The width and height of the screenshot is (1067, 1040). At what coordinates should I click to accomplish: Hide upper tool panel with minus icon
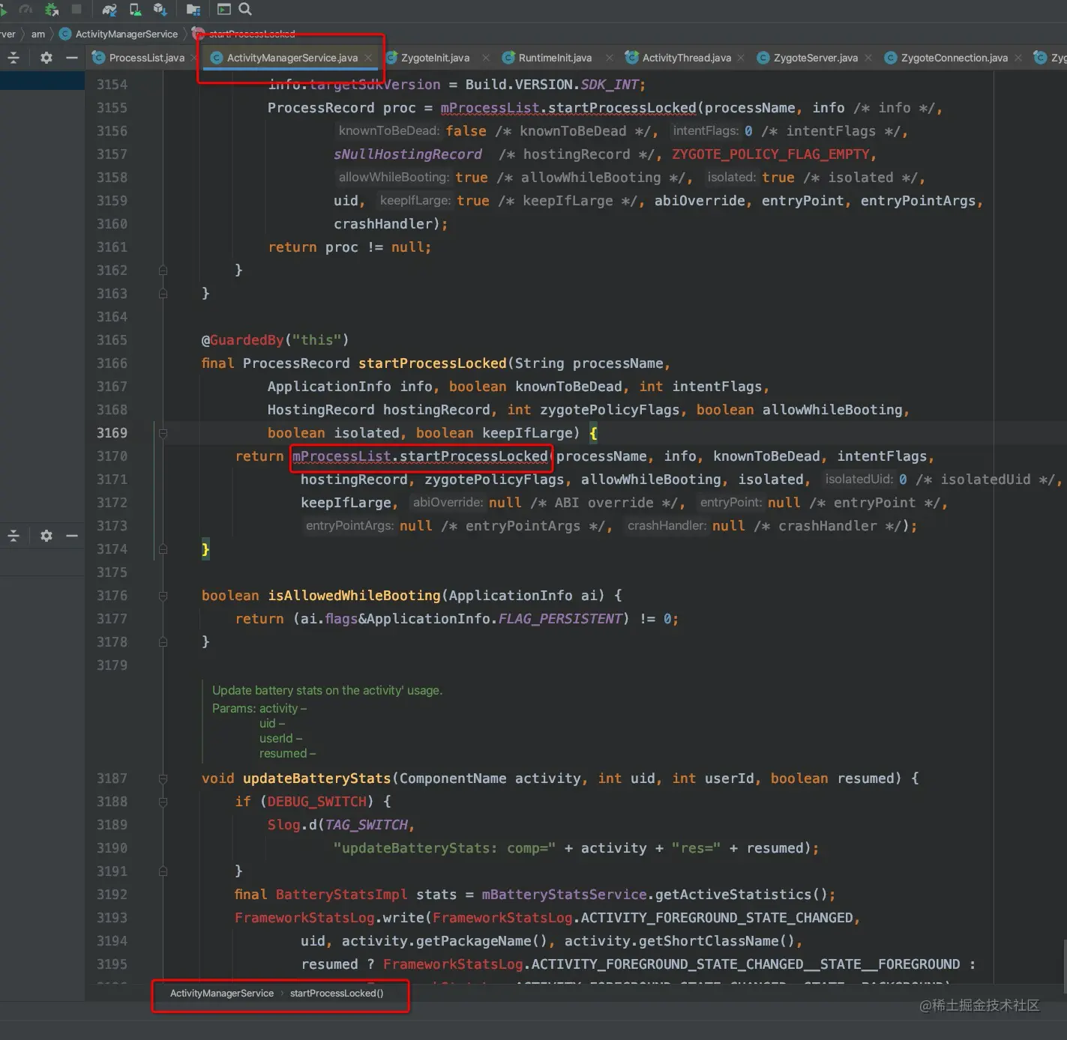(x=72, y=58)
